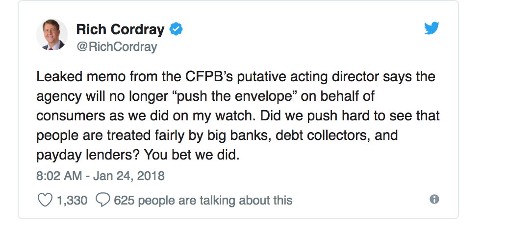Screen dimensions: 508x228
Task: Click the 1,330 likes count
Action: (x=72, y=200)
